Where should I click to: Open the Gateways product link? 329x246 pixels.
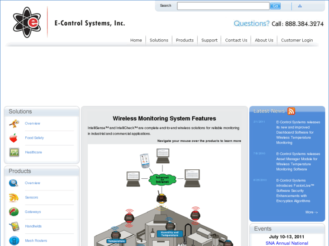click(33, 212)
